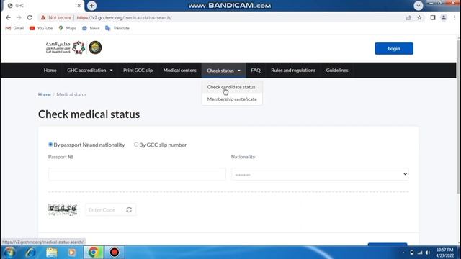Click the Bandicam record taskbar icon
The width and height of the screenshot is (461, 259).
tap(115, 253)
